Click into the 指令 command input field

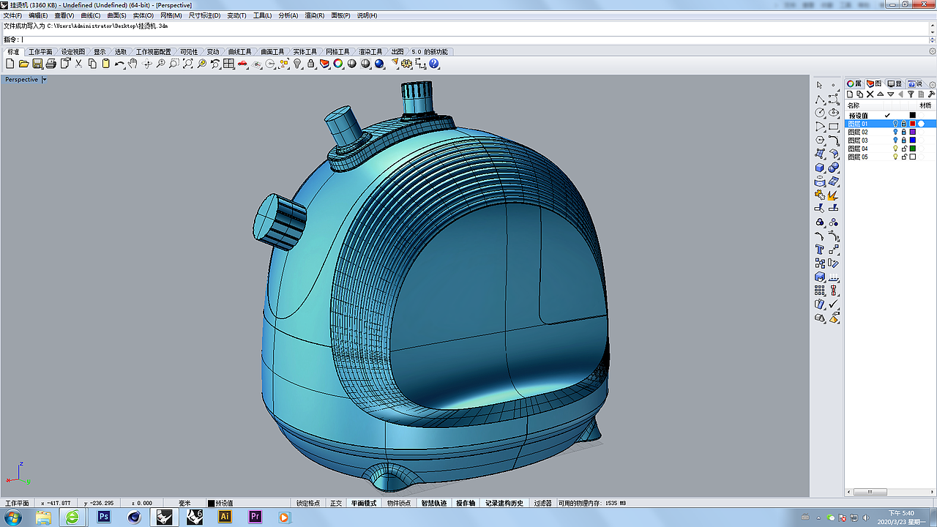(476, 40)
